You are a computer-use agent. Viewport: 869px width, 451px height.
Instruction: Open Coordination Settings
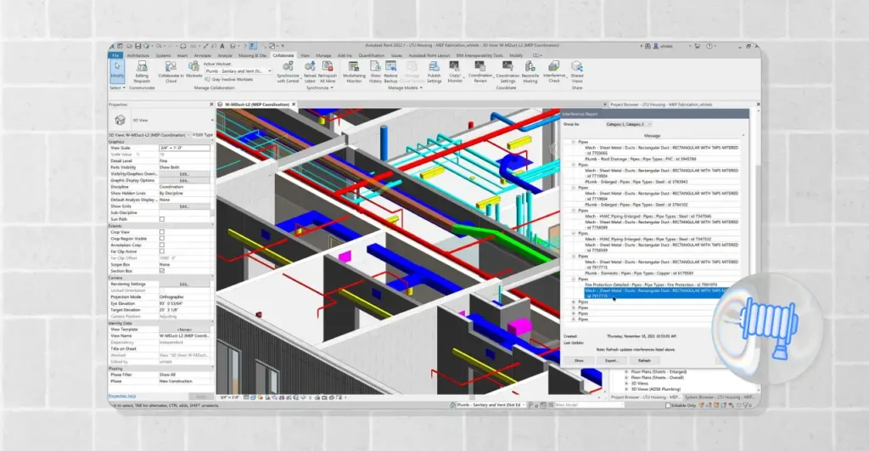507,72
